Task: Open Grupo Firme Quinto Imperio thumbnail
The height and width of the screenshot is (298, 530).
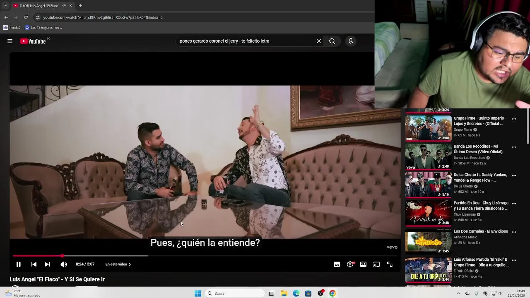Action: point(428,128)
